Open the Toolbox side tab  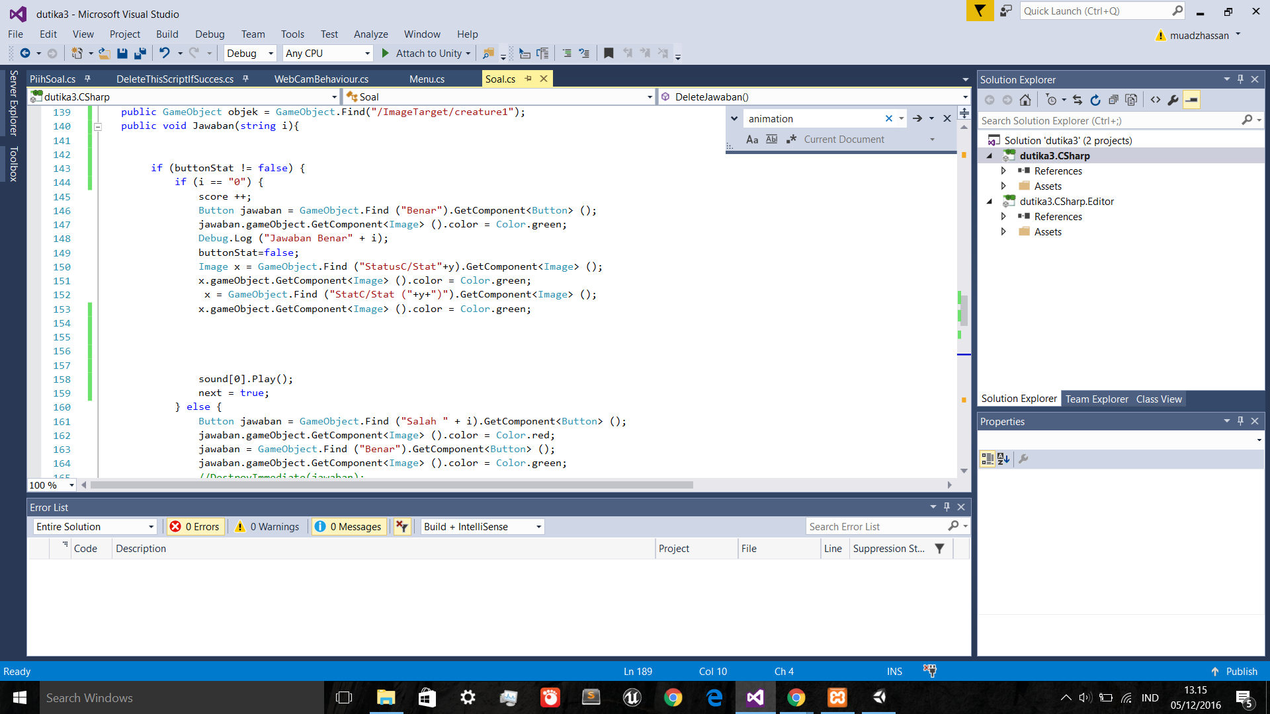click(x=13, y=164)
